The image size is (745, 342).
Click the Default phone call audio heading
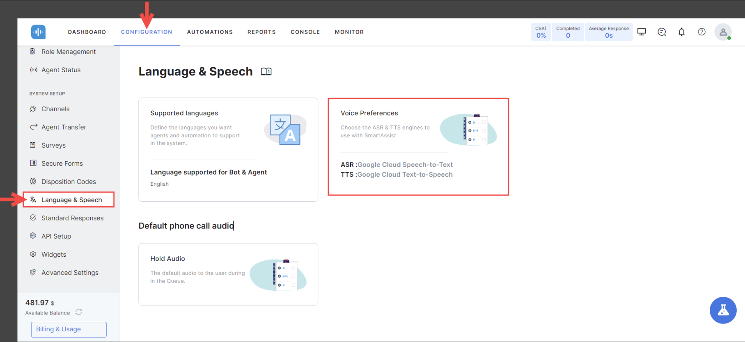click(x=186, y=226)
